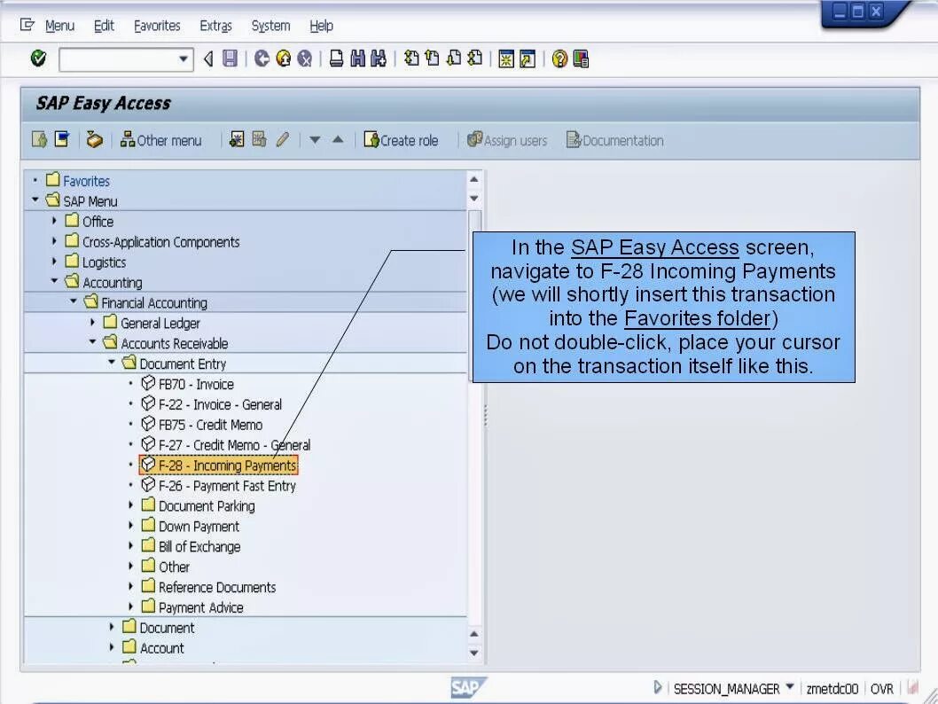Viewport: 938px width, 704px height.
Task: Click the Move Favorites Up arrow
Action: 338,139
